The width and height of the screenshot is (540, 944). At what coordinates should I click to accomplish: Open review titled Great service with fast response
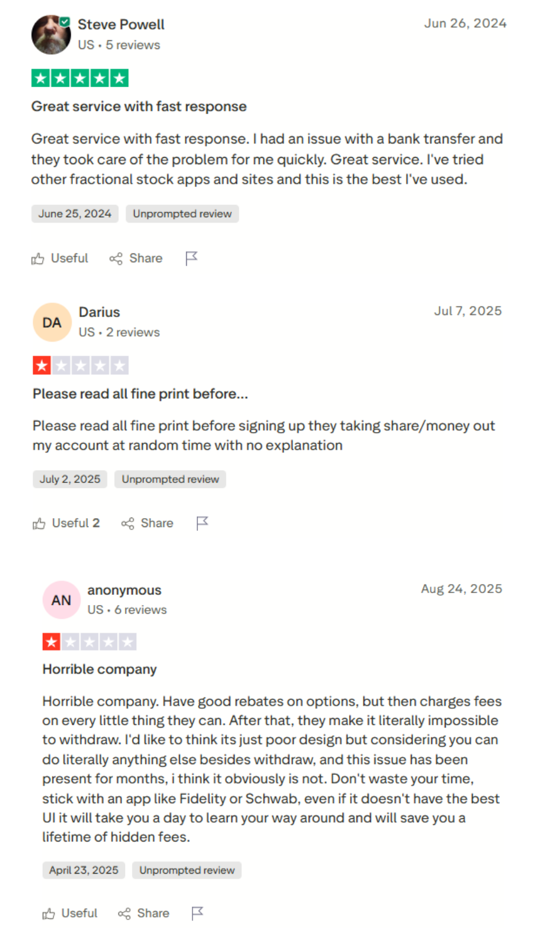[x=139, y=106]
